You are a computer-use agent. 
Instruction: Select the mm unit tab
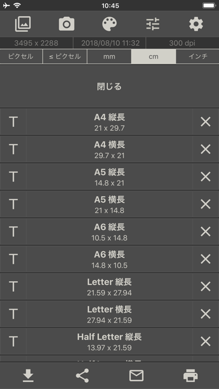click(109, 56)
